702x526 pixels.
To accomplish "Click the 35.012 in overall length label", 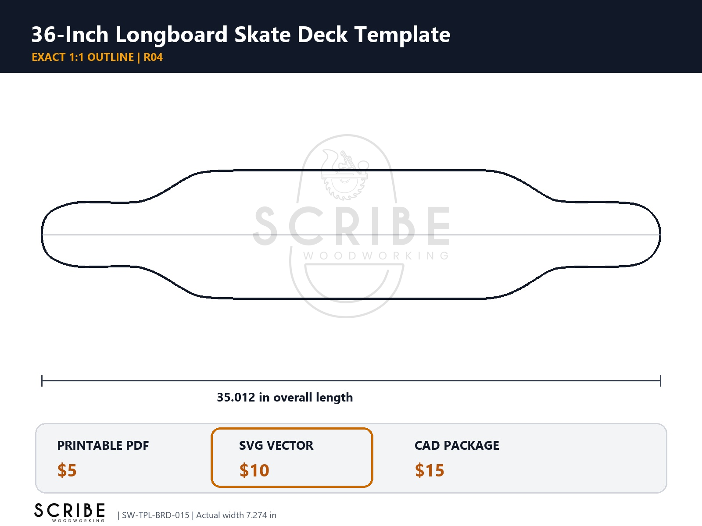I will [x=285, y=397].
